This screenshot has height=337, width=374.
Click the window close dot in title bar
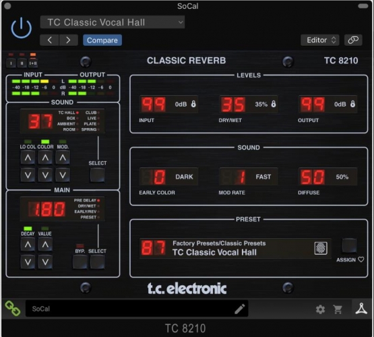(7, 6)
